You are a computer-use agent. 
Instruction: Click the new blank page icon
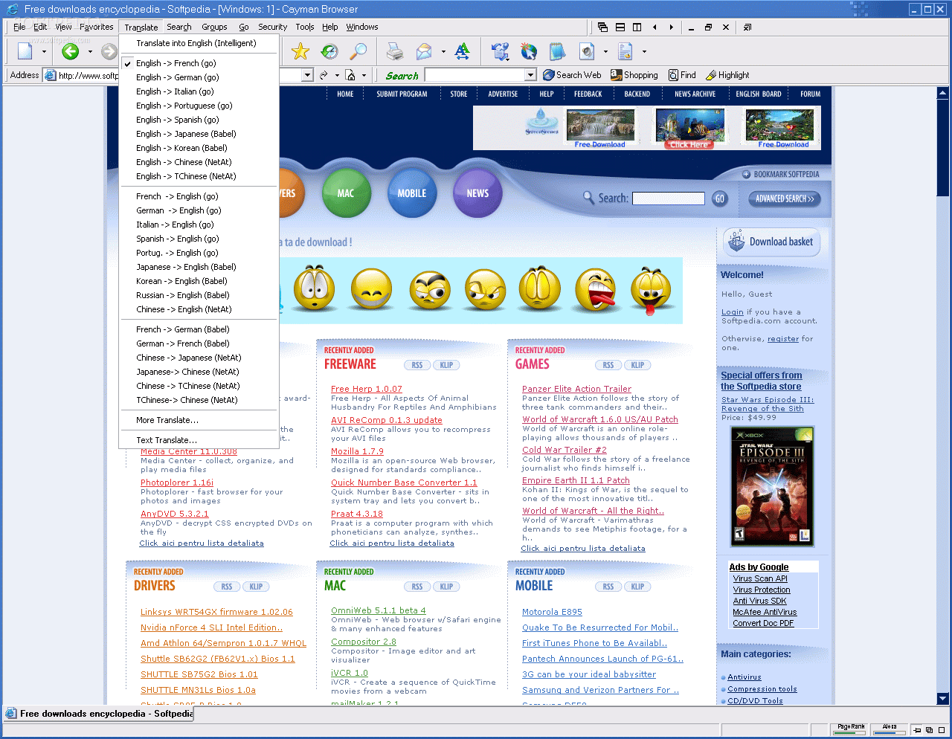pos(25,51)
